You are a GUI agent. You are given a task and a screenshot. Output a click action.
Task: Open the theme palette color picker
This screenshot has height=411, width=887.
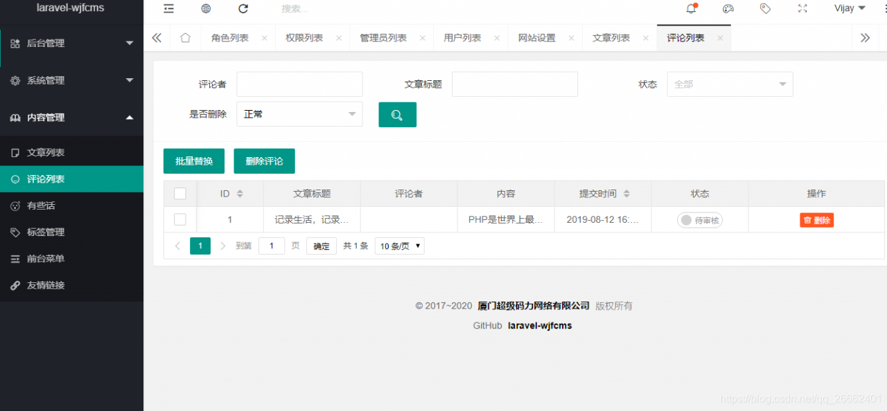pyautogui.click(x=728, y=8)
